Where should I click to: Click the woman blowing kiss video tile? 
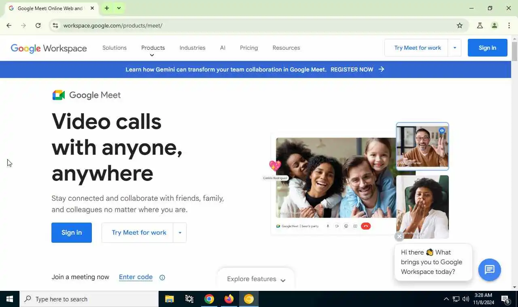[x=422, y=207]
